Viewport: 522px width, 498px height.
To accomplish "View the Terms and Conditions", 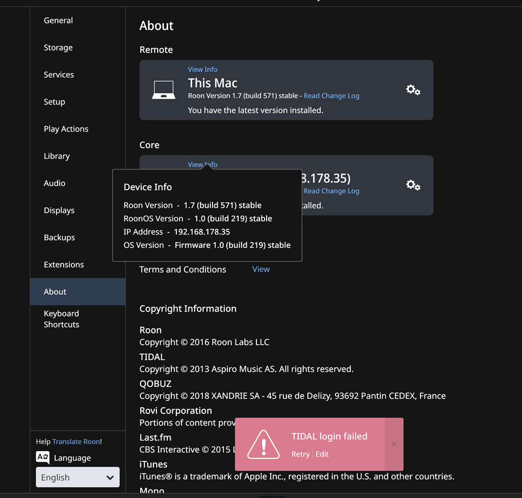I will tap(261, 269).
